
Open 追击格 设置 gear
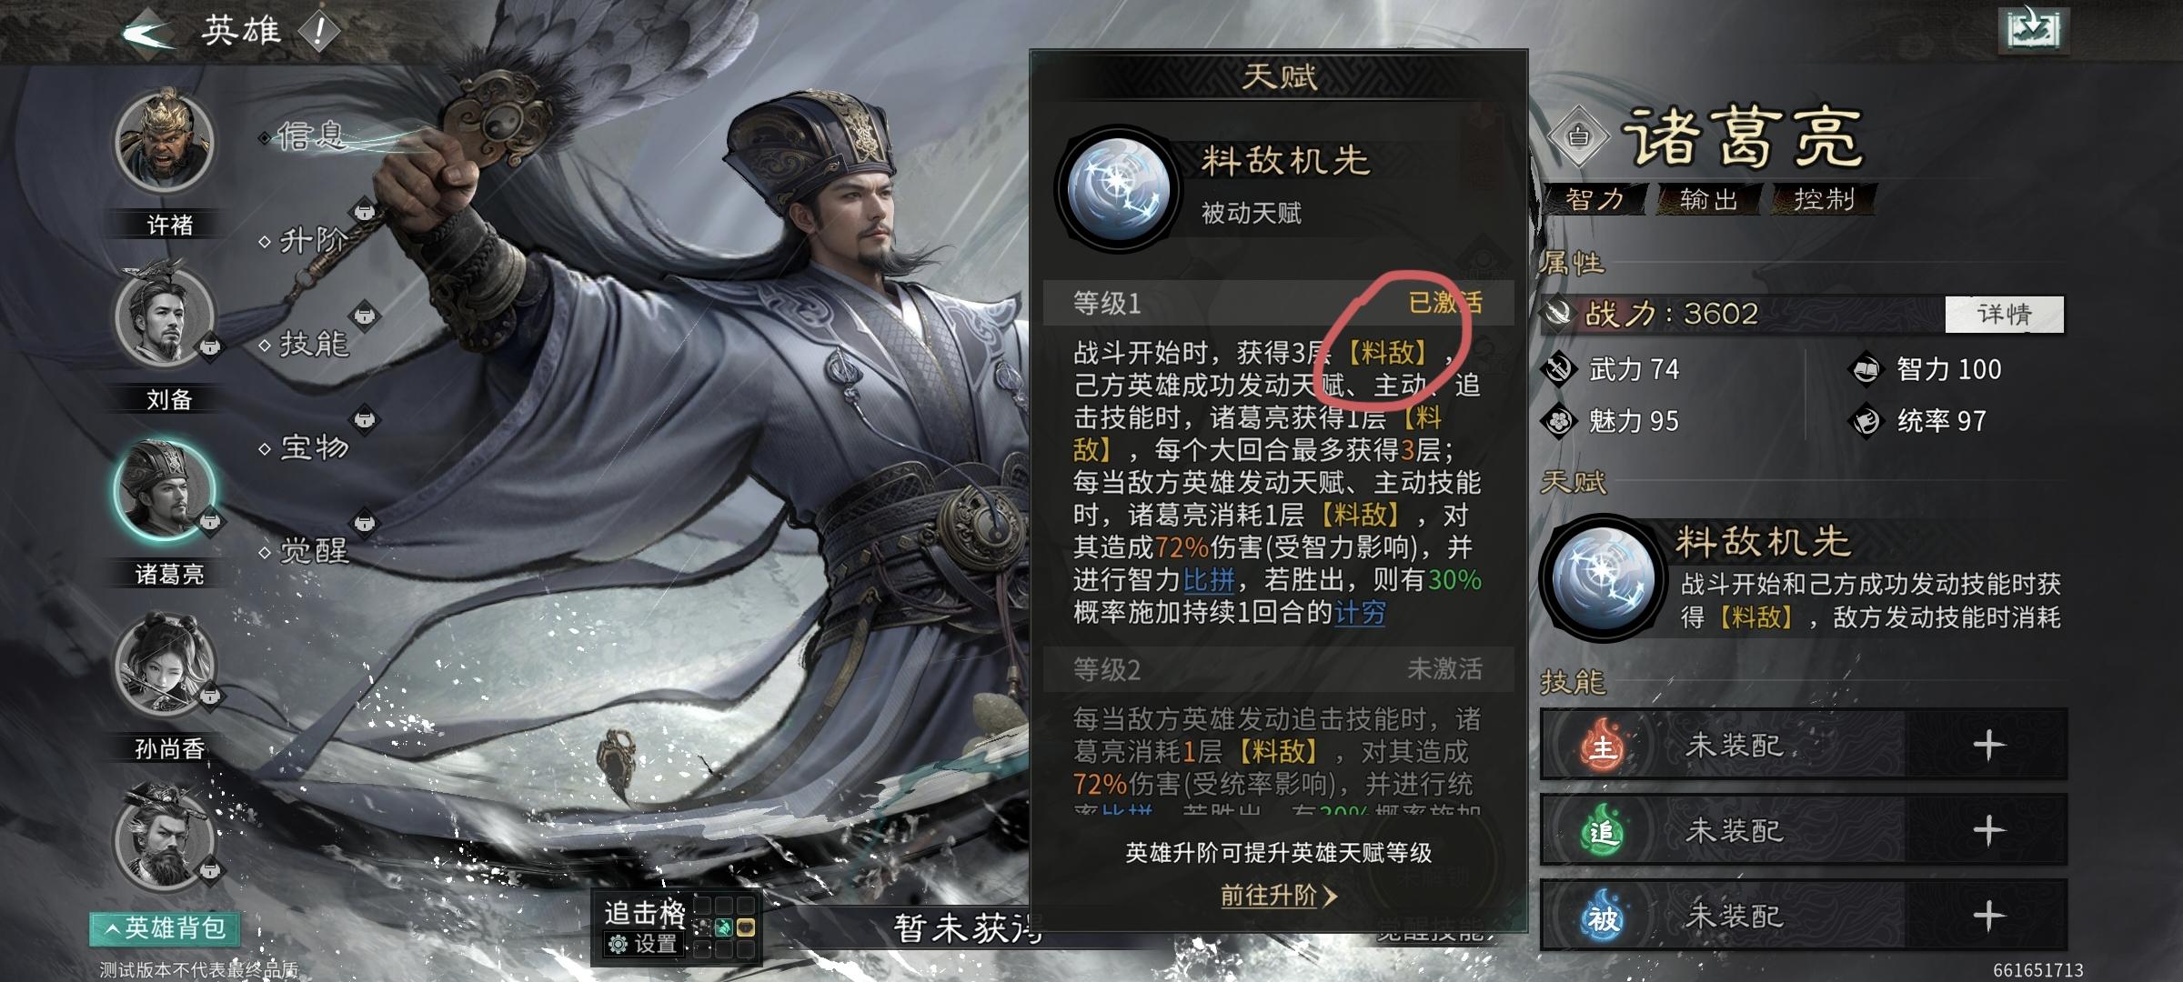click(644, 944)
